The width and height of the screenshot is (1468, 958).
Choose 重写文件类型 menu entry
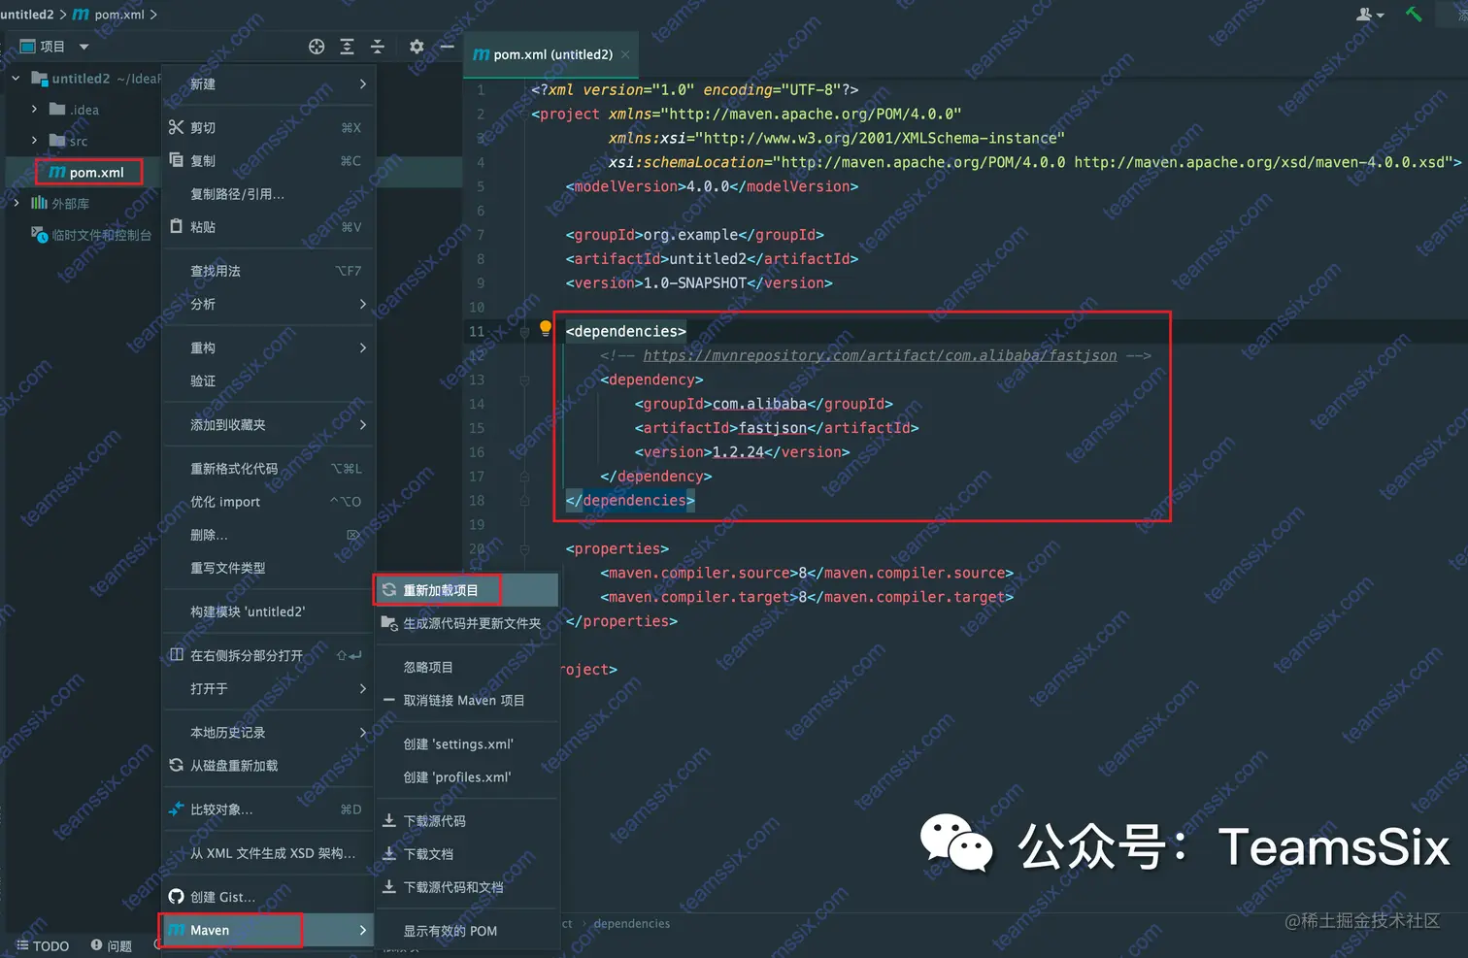(x=268, y=568)
